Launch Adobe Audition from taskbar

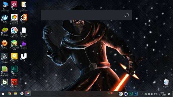(x=131, y=94)
